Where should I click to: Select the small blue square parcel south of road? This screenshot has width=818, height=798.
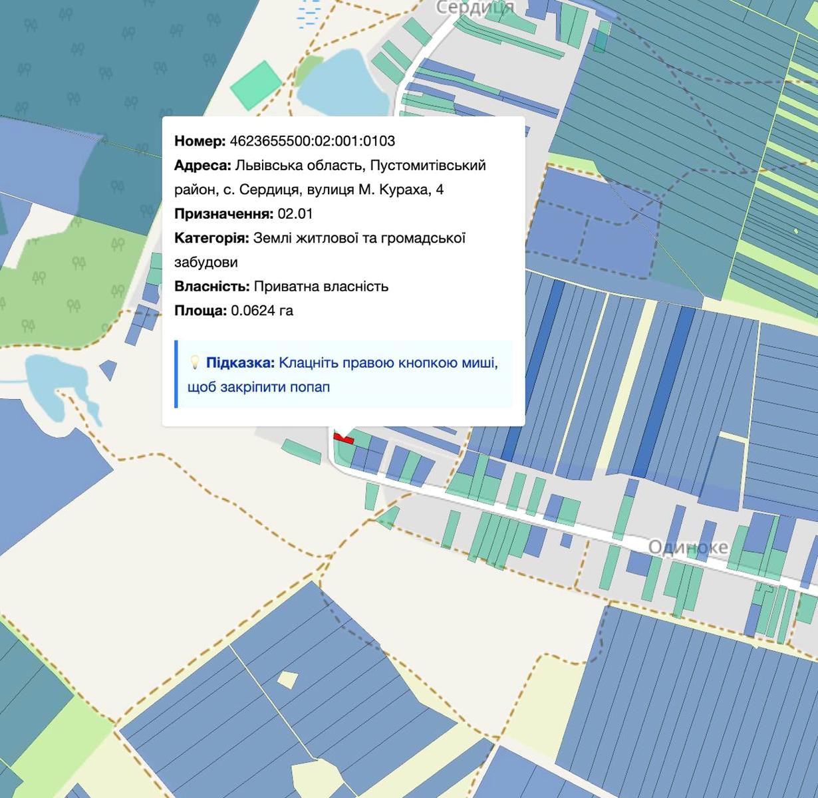tap(566, 540)
